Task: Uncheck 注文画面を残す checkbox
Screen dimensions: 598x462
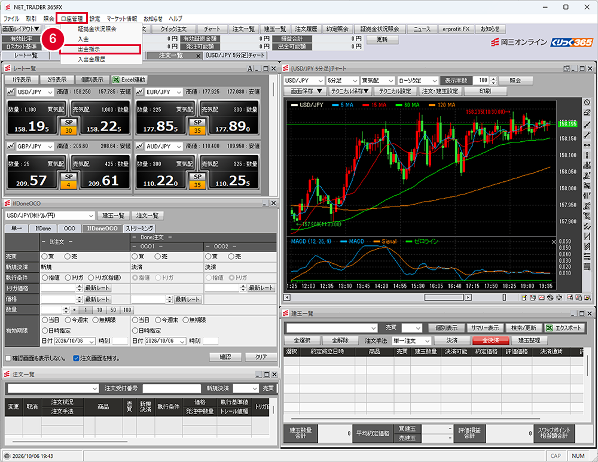Action: click(76, 358)
